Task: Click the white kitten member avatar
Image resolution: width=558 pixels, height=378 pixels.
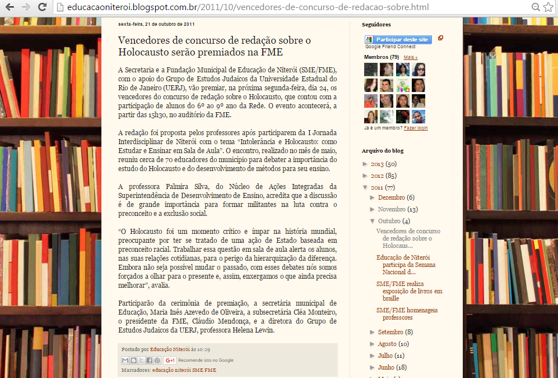Action: tap(387, 117)
